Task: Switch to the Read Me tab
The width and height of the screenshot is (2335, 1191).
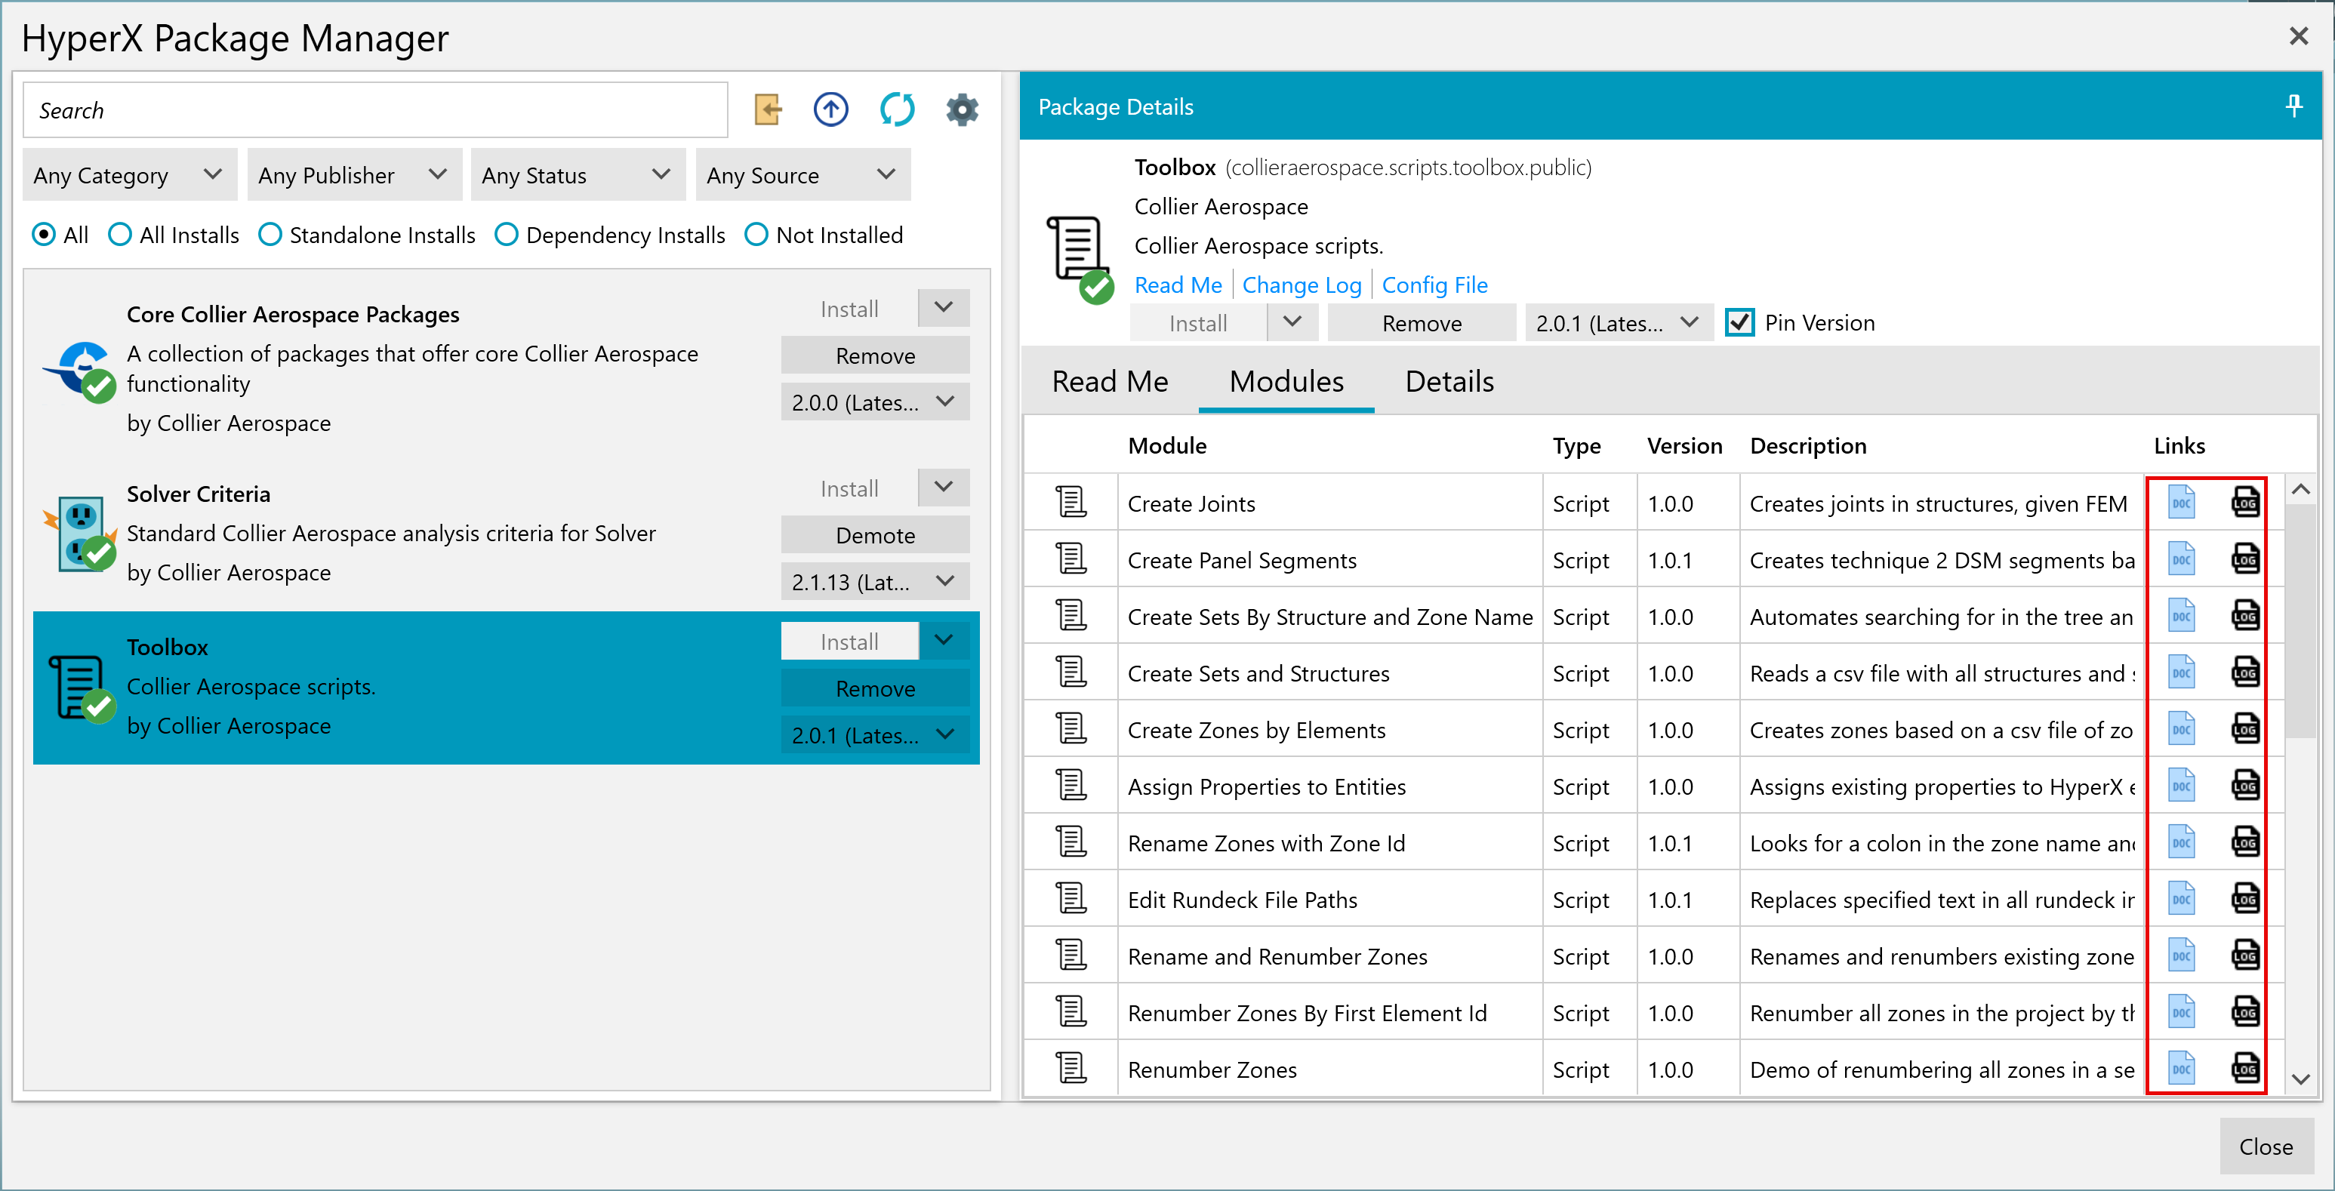Action: [1110, 382]
